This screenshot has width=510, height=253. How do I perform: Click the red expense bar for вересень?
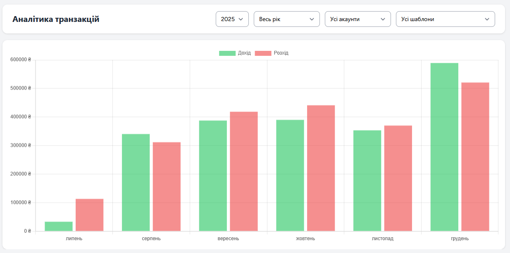[243, 169]
